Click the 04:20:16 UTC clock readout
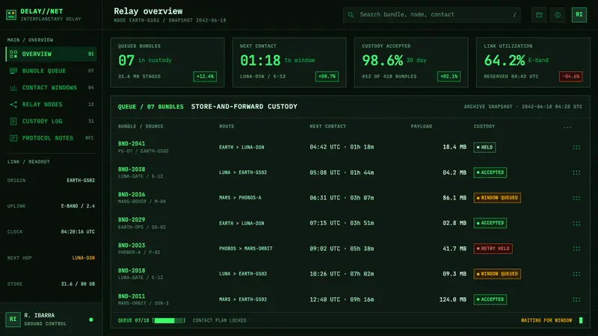598x336 pixels. (x=78, y=231)
